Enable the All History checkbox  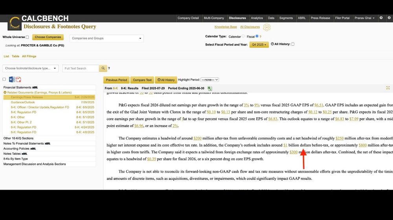(293, 44)
